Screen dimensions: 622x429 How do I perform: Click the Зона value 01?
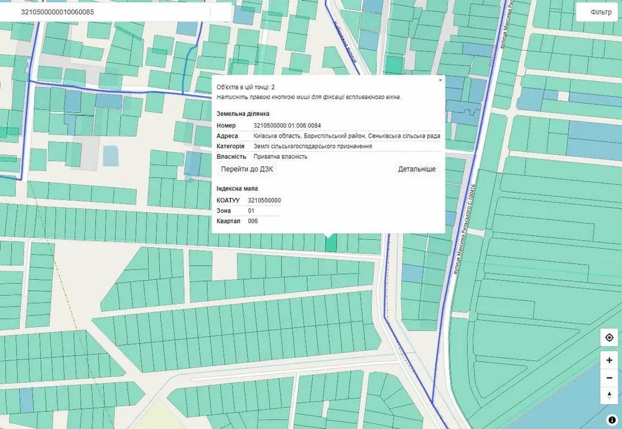coord(251,210)
